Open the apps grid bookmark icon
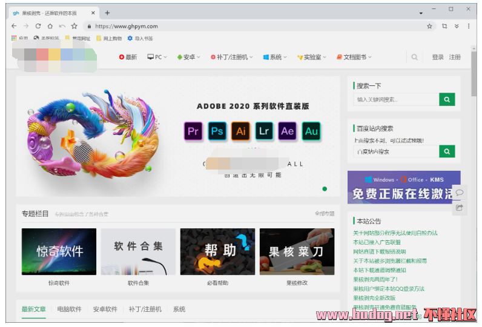This screenshot has width=482, height=327. (14, 38)
